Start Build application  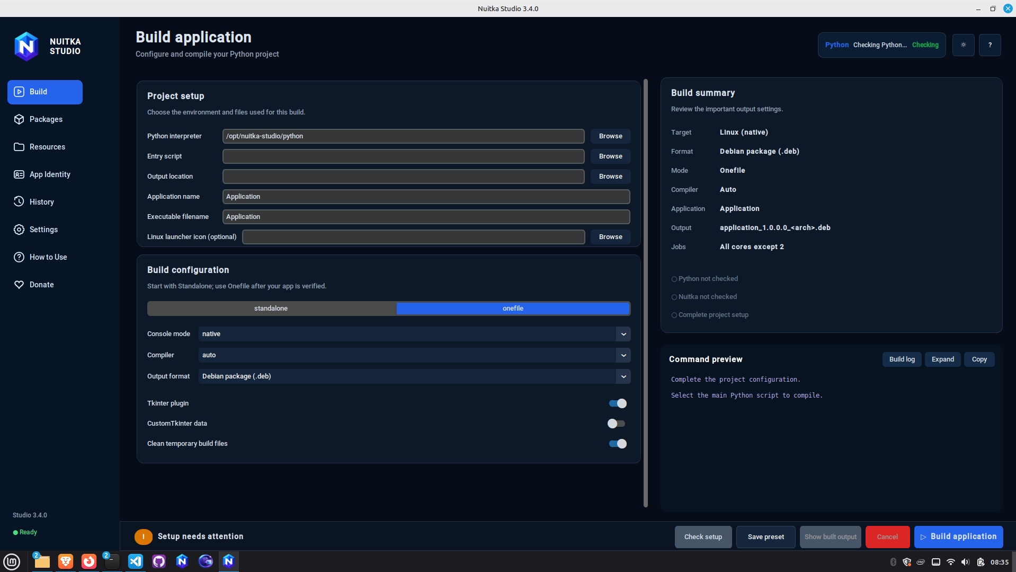point(958,537)
